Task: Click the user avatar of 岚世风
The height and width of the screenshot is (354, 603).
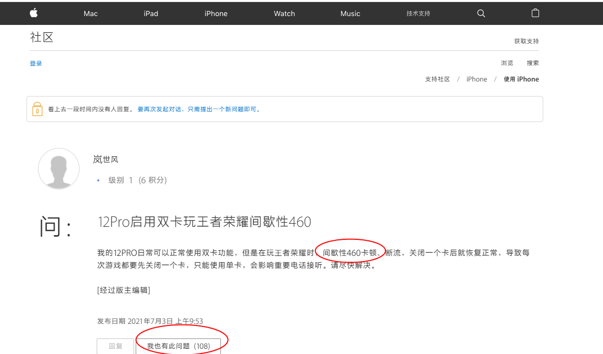Action: tap(59, 168)
